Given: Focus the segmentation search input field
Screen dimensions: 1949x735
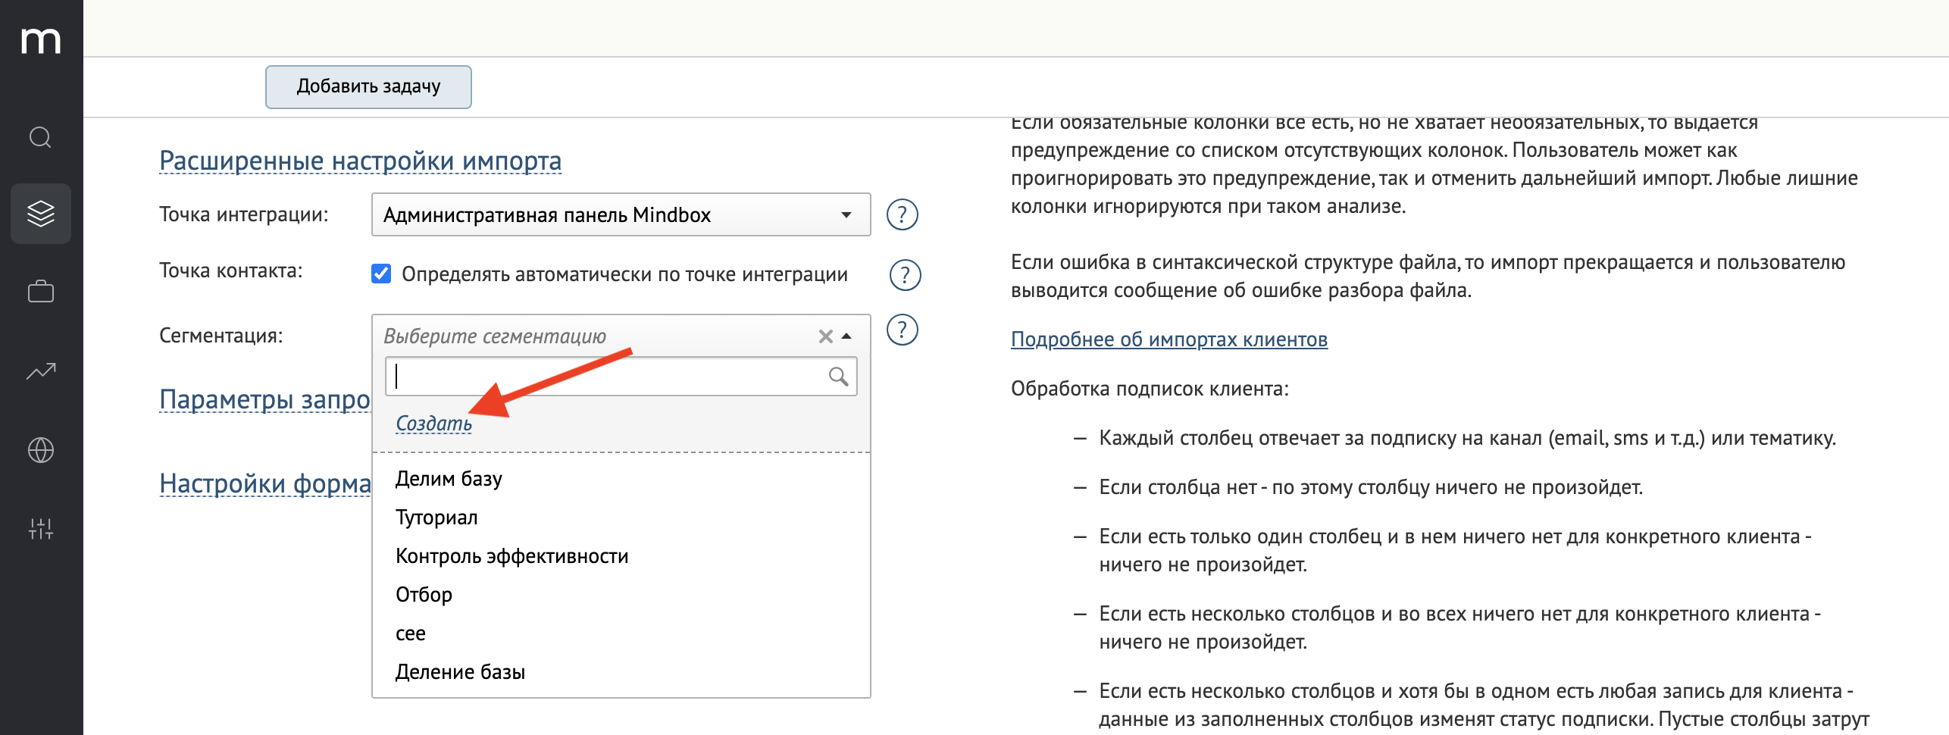Looking at the screenshot, I should [x=621, y=377].
